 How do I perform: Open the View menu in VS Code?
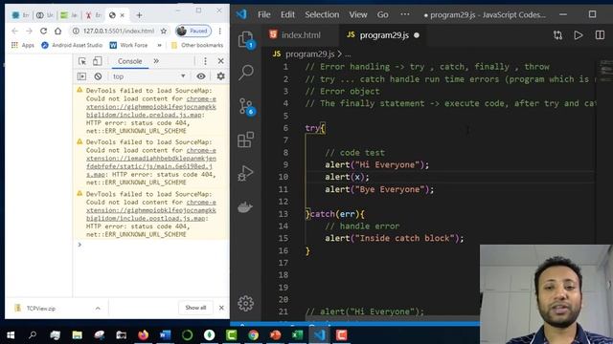(x=358, y=14)
